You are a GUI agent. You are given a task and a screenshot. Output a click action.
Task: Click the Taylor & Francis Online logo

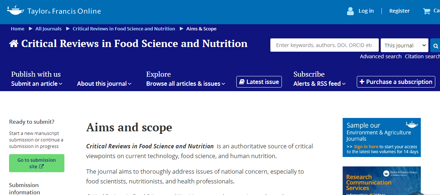[x=54, y=11]
